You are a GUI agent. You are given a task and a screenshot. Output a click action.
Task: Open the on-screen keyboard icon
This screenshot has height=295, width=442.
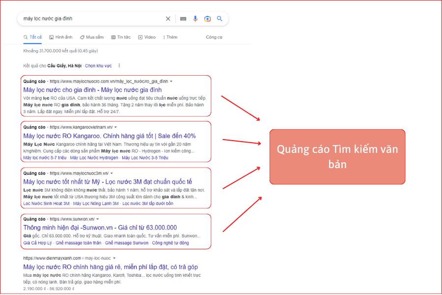pyautogui.click(x=183, y=19)
